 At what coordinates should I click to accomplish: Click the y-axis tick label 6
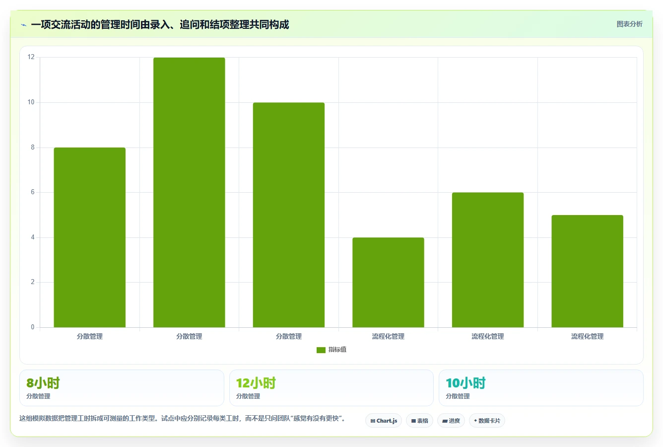tap(33, 192)
